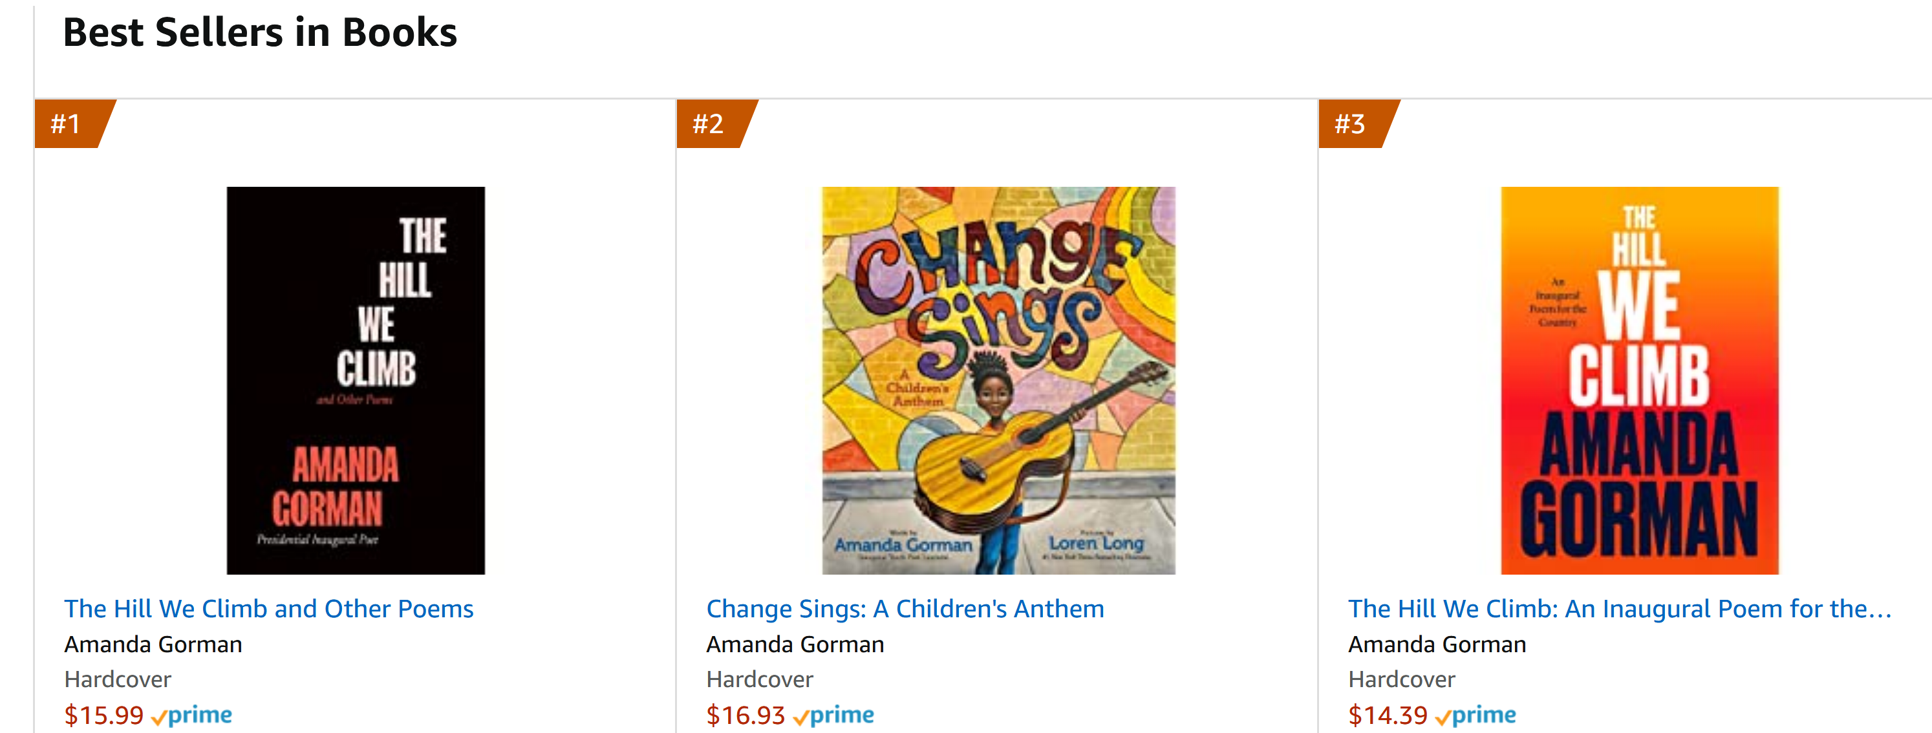Click the "Best Sellers in Books" heading
The width and height of the screenshot is (1932, 733).
tap(259, 33)
